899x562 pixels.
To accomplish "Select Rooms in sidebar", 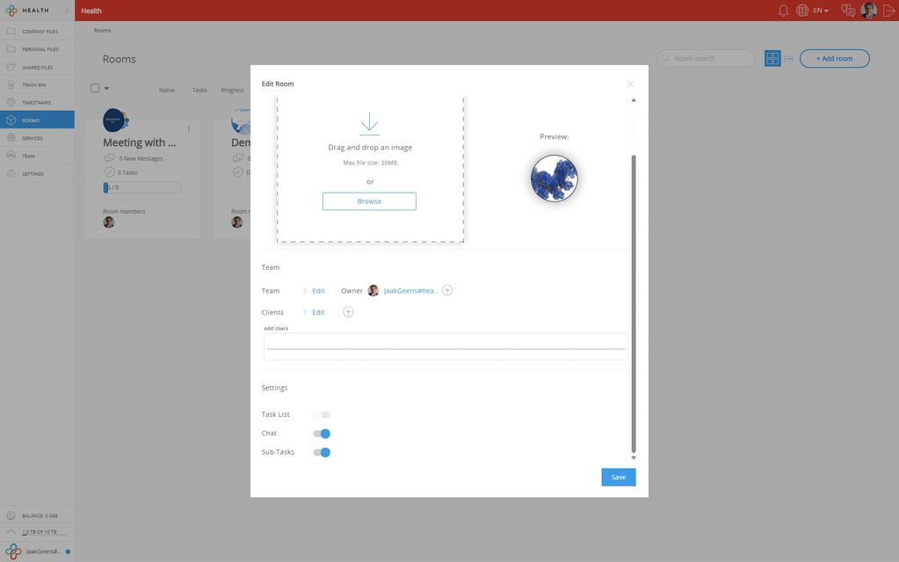I will [x=37, y=120].
